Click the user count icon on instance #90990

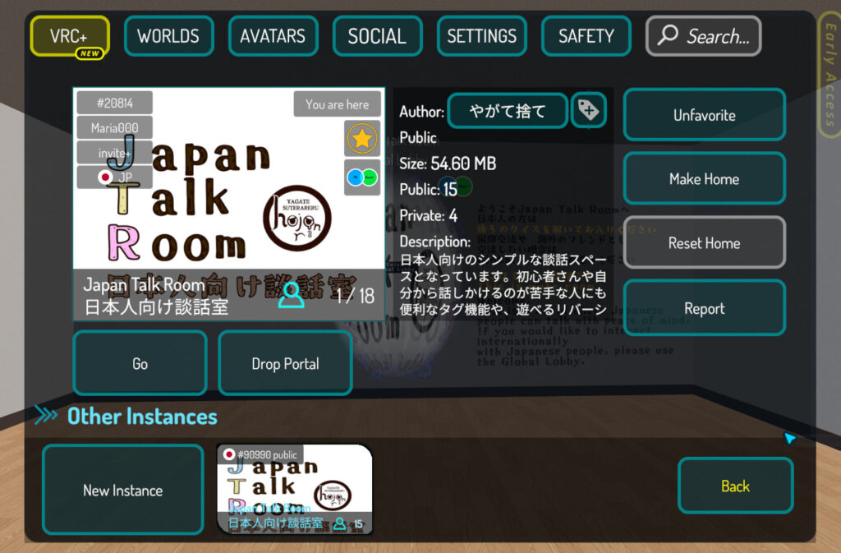339,523
